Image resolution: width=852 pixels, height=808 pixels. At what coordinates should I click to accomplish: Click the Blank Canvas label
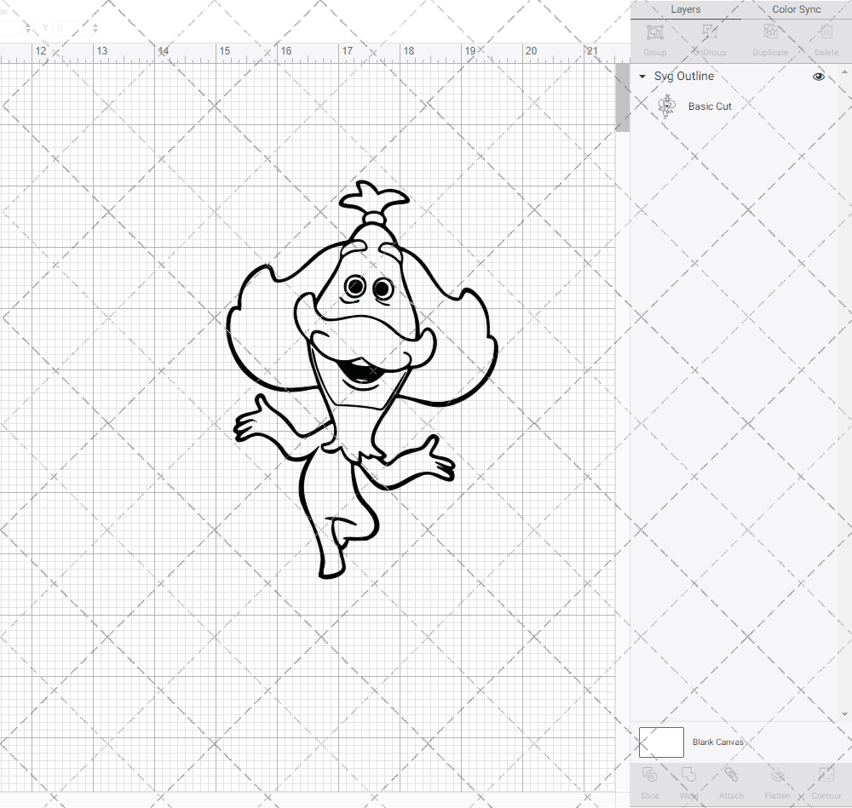718,742
